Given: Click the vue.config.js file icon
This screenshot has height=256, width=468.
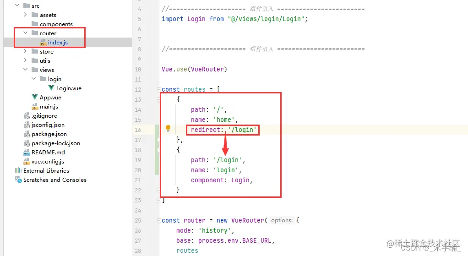Looking at the screenshot, I should 27,161.
